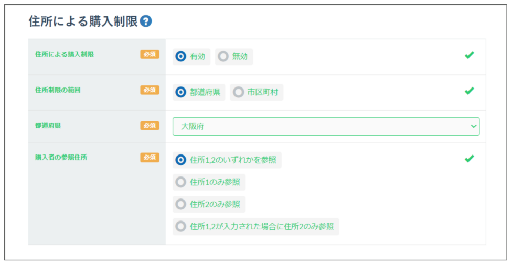Image resolution: width=512 pixels, height=265 pixels.
Task: Select 住所1,2が入力された場合に住所2のみ参照 option
Action: (181, 226)
